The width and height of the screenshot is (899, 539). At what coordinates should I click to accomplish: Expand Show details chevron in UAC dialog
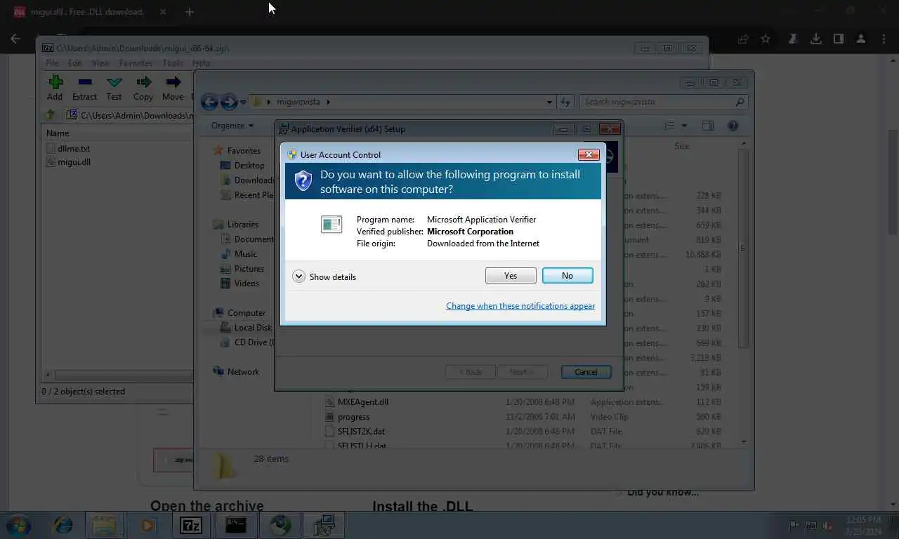point(298,277)
